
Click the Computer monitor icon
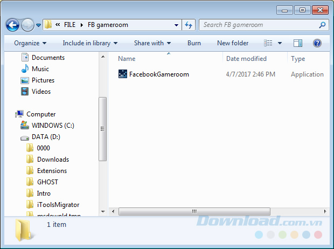[19, 114]
